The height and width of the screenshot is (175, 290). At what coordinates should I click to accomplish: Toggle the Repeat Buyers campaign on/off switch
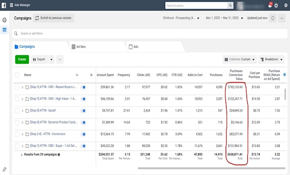click(x=83, y=87)
